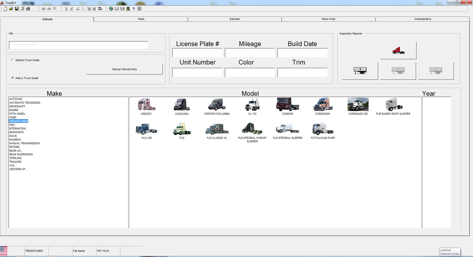Select the FLD CLASSIC XL model

point(217,131)
